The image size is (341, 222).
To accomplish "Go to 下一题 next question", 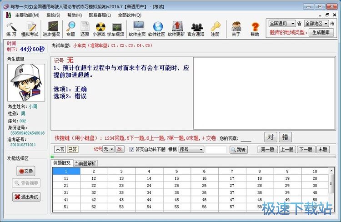I will click(306, 149).
